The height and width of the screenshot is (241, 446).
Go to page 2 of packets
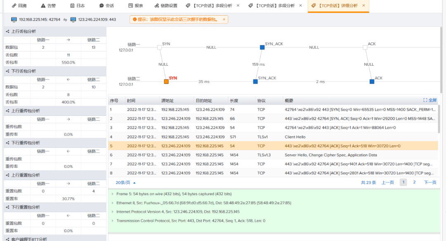coord(414,182)
